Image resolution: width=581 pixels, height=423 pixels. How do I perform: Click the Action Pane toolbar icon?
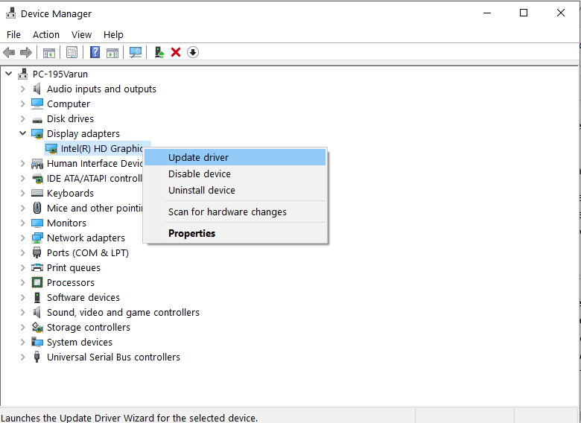(x=112, y=53)
